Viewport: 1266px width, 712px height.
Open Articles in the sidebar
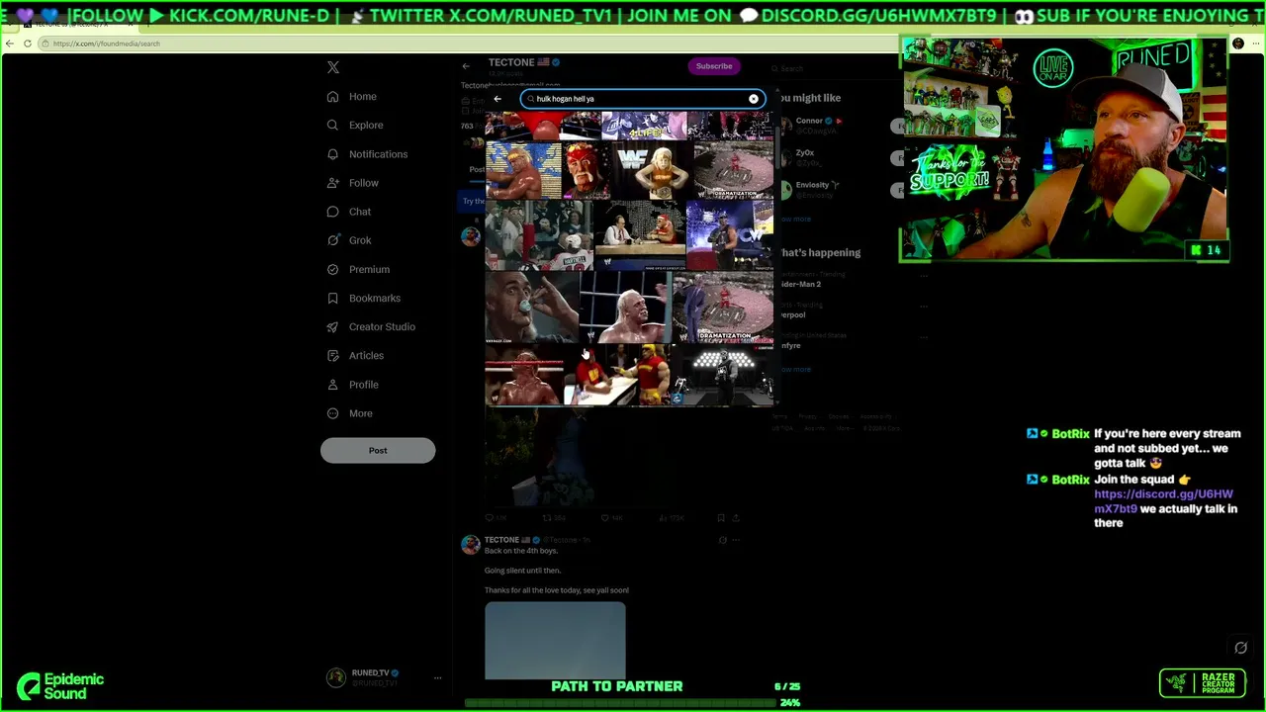pos(355,355)
